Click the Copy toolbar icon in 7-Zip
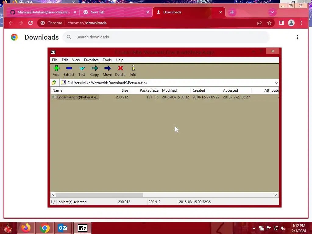The width and height of the screenshot is (312, 234). tap(94, 71)
